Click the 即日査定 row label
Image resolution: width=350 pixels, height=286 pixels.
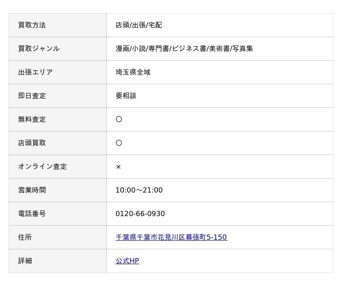pos(32,96)
